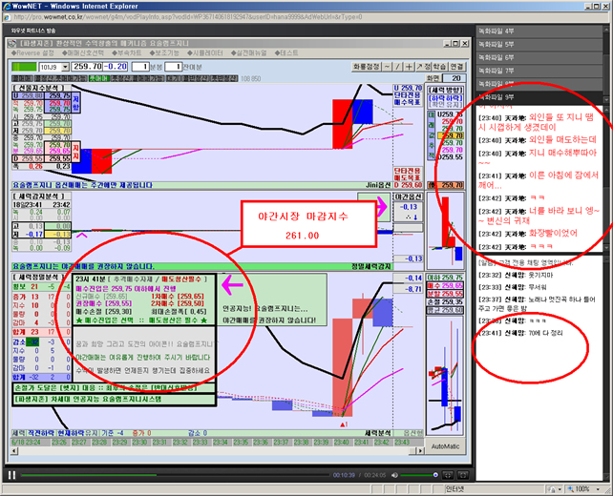Click the security zone icon in status bar
Screen dimensions: 613x496
click(x=552, y=489)
